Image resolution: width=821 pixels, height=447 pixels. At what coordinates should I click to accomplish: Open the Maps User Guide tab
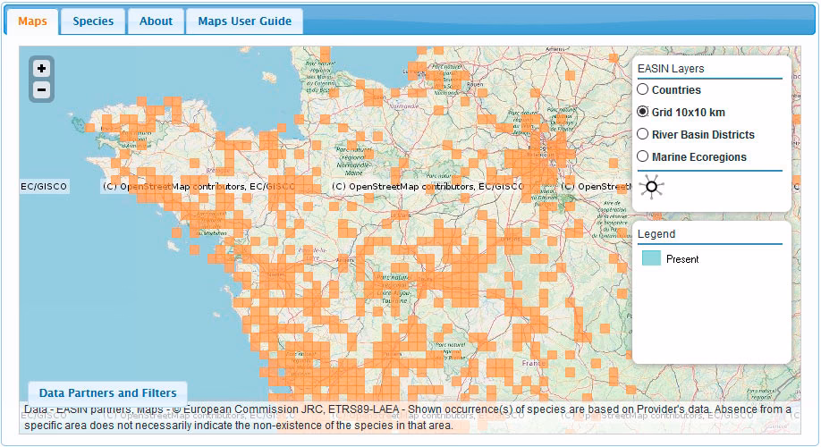point(244,21)
